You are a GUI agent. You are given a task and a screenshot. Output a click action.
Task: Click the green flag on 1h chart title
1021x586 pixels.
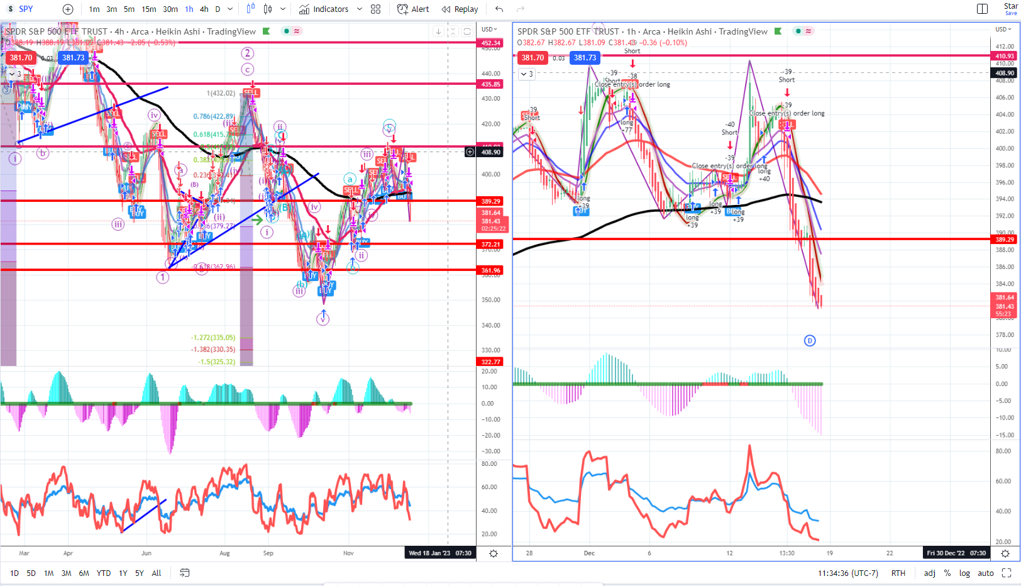[778, 31]
